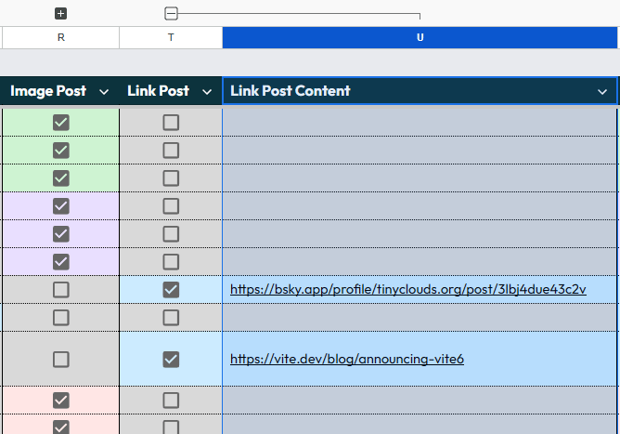Check Link Post checkbox in first row
Image resolution: width=620 pixels, height=434 pixels.
171,122
